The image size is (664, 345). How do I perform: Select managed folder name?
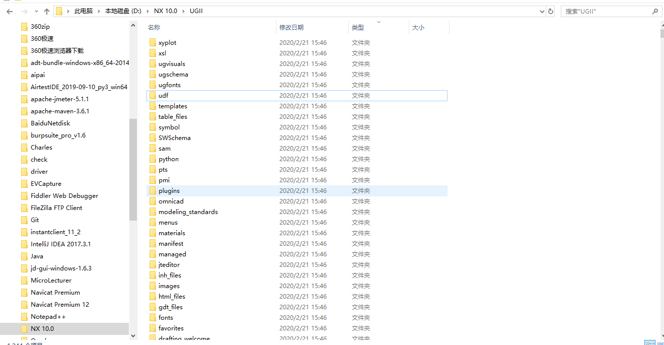[x=172, y=254]
